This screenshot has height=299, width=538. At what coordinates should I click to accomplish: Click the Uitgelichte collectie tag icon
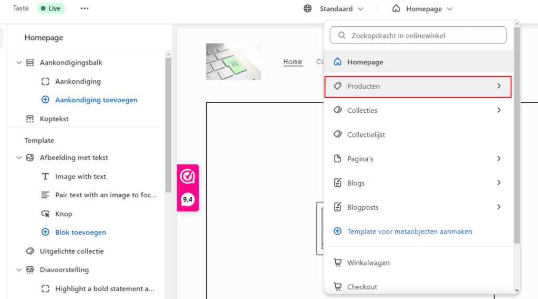30,251
